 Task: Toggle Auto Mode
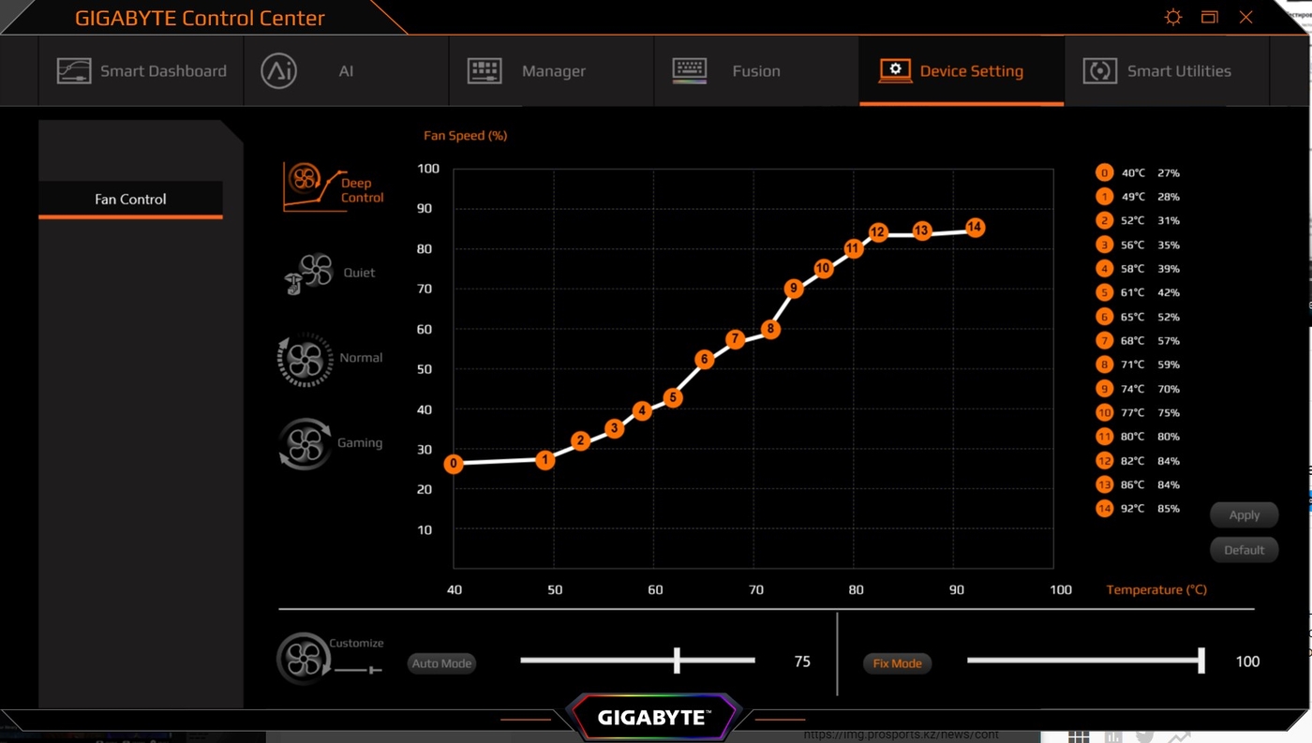(442, 663)
